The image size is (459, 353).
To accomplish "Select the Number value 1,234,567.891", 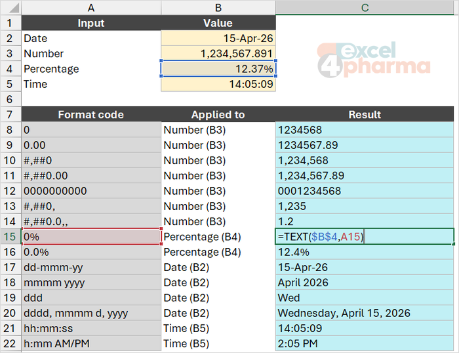I will [218, 53].
